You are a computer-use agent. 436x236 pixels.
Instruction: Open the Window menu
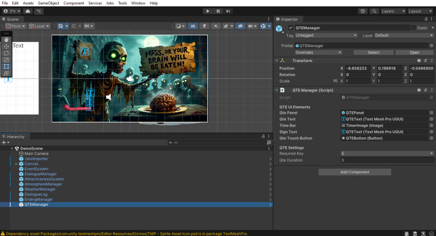tap(138, 3)
